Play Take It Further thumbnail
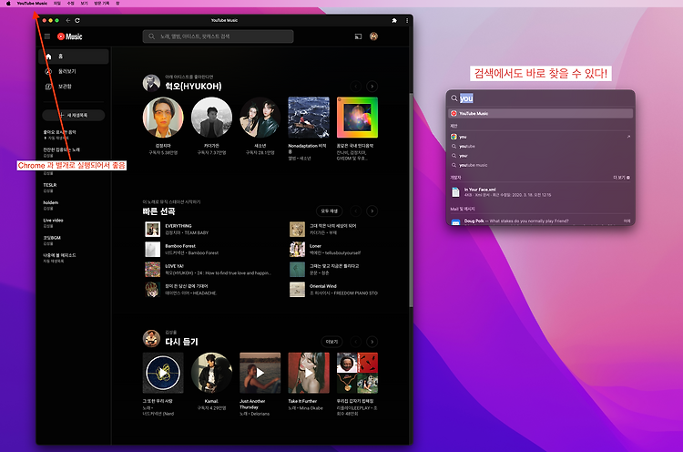This screenshot has width=683, height=452. coord(309,373)
